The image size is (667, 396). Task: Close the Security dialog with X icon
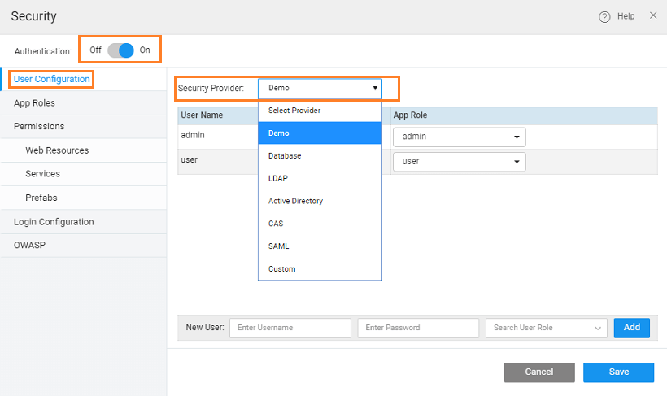[653, 15]
